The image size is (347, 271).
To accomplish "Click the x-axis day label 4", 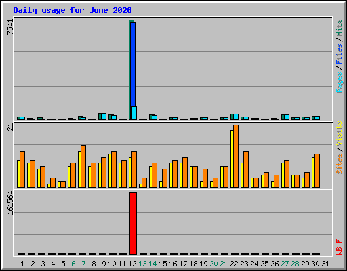I will (x=53, y=264).
